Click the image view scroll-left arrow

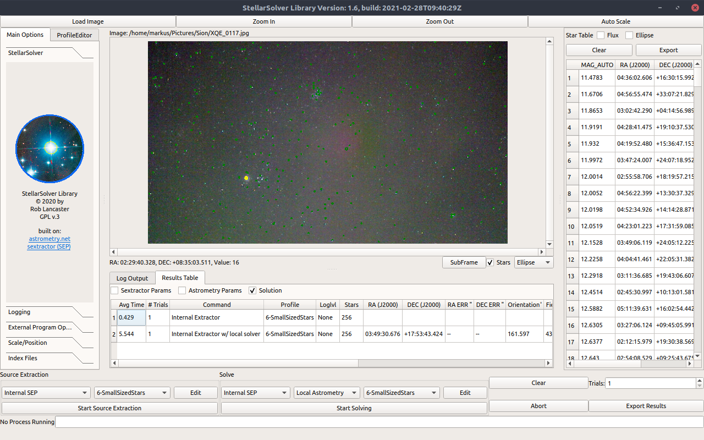click(x=114, y=252)
